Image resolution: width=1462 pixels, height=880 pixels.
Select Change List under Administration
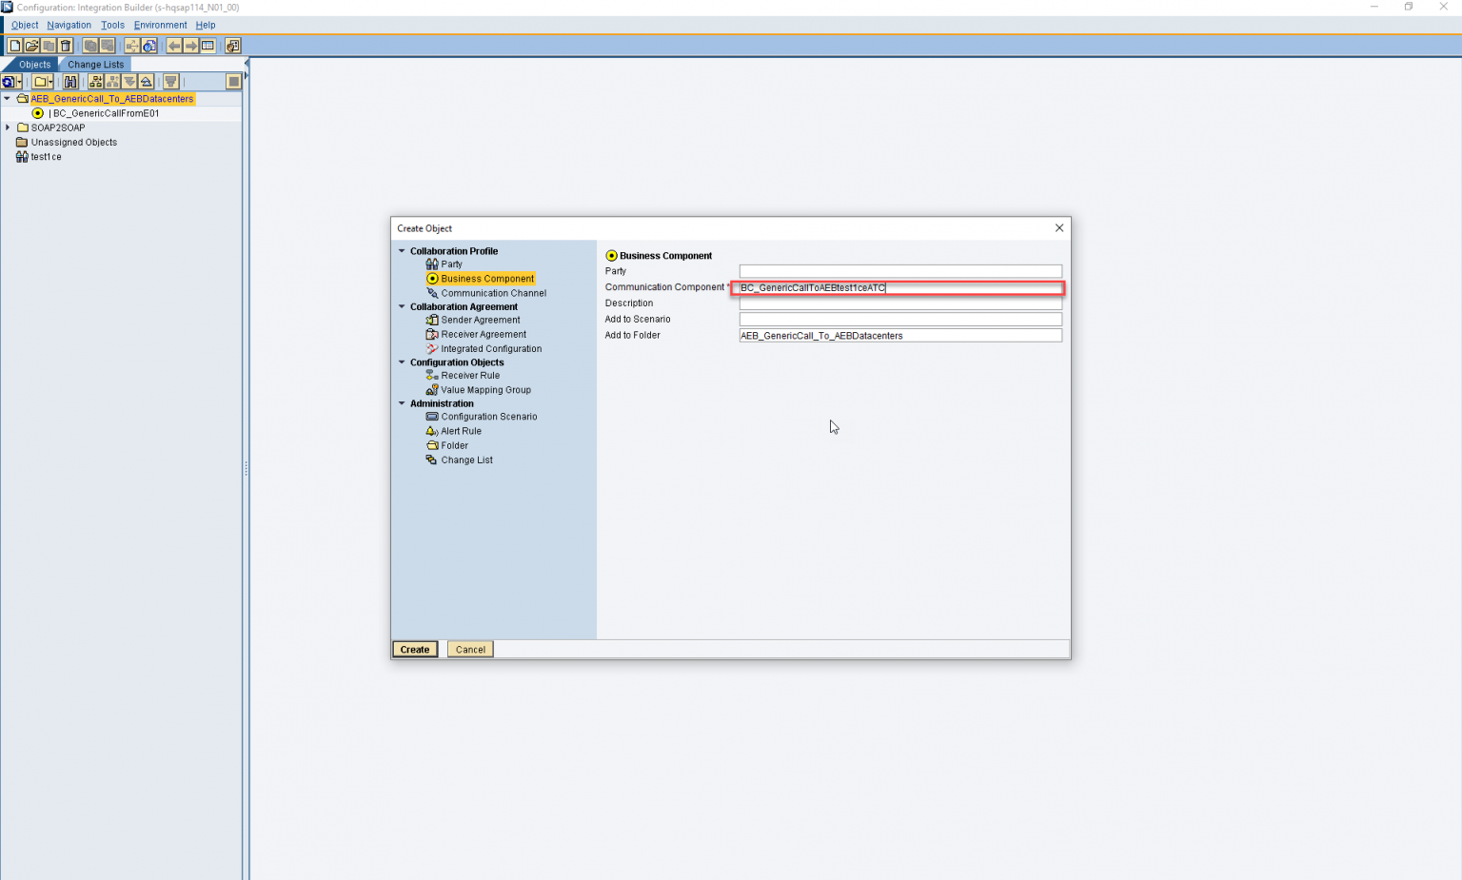coord(466,460)
